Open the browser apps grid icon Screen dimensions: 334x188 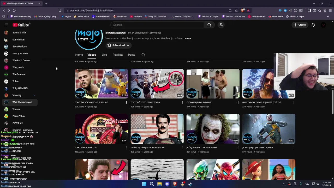pos(3,16)
